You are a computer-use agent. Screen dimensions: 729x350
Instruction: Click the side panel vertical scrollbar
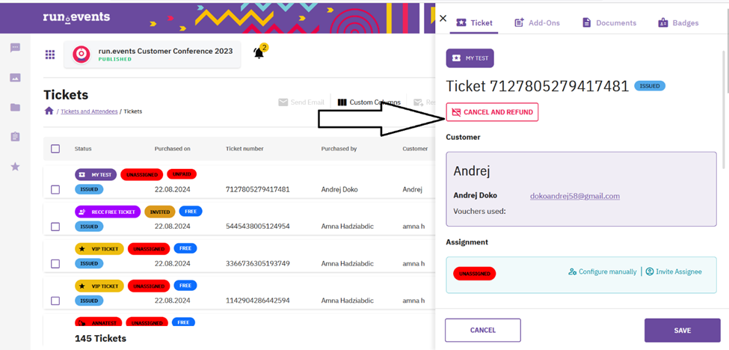click(x=723, y=109)
